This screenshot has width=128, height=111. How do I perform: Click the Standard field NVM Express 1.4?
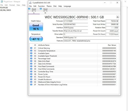pos(91,37)
